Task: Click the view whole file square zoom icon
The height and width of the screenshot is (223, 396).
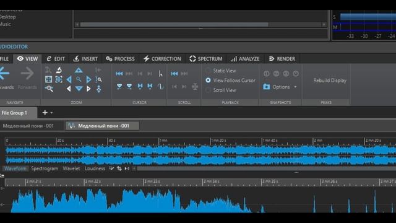Action: pos(48,79)
